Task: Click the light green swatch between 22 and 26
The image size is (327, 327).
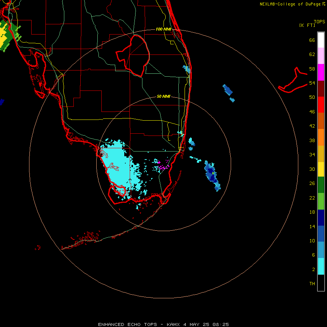Action: pos(321,201)
